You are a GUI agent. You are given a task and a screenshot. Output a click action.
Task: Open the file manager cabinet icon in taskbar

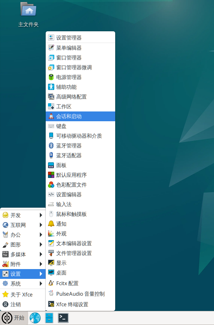coord(49,318)
